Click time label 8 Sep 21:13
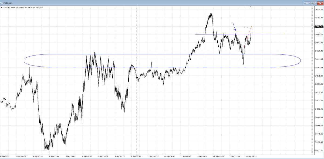This screenshot has height=159, width=324. (120, 156)
